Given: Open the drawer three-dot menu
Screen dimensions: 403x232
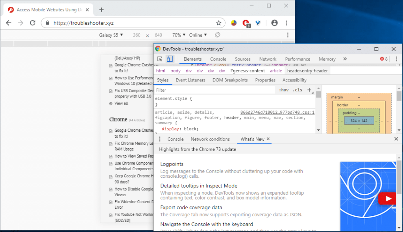Looking at the screenshot, I should (160, 139).
